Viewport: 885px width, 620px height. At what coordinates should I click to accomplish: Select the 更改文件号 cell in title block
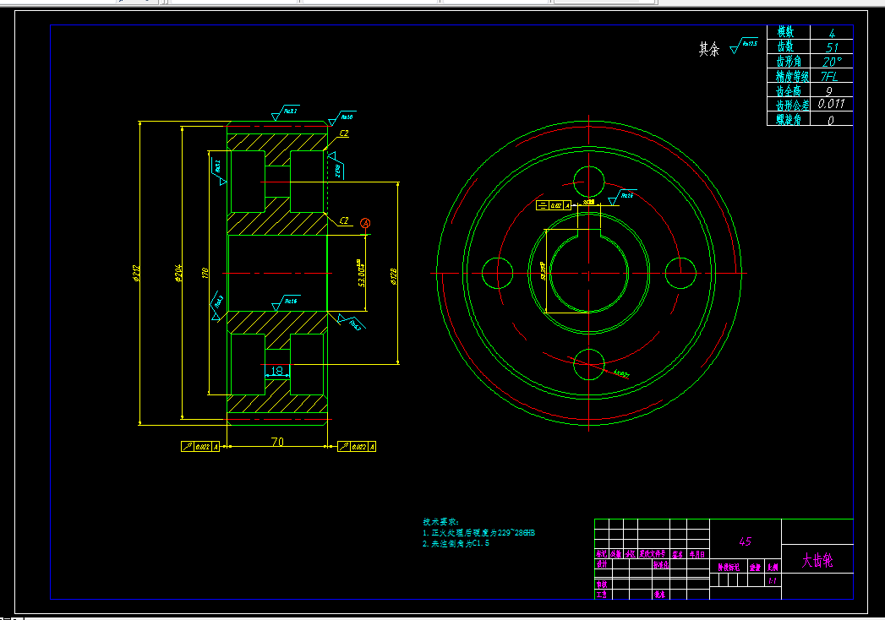pyautogui.click(x=653, y=555)
